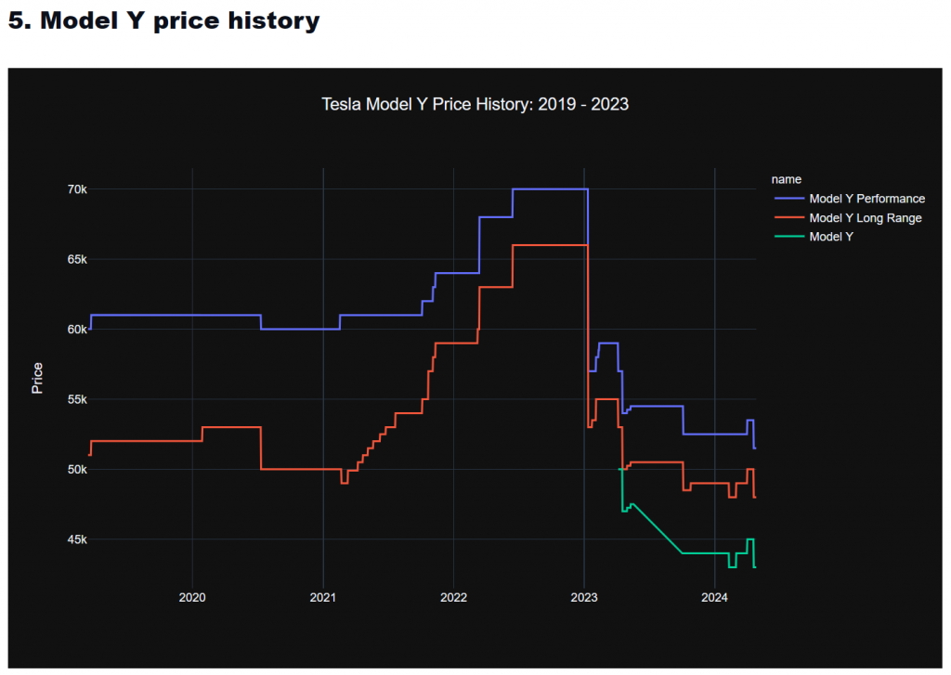This screenshot has width=951, height=675.
Task: Click the 65k y-axis tick label
Action: [x=75, y=260]
